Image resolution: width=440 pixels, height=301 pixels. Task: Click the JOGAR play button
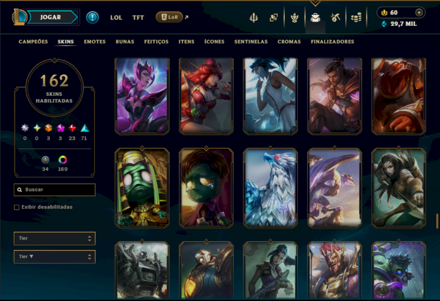coord(52,17)
